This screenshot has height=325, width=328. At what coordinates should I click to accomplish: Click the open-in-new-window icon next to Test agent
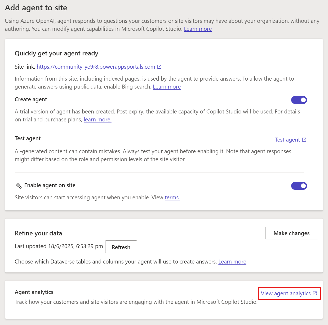coord(304,140)
